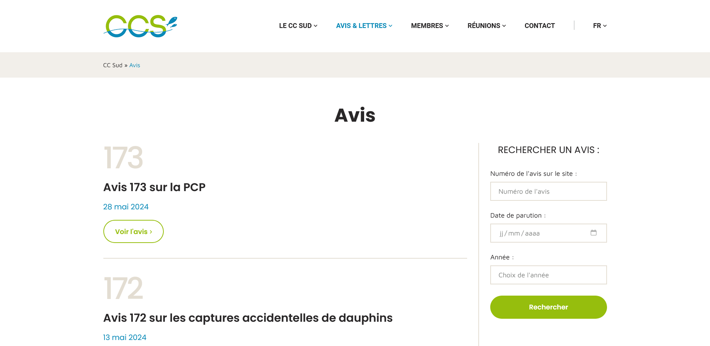Open the Avis 173 sur la PCP title
710x346 pixels.
pyautogui.click(x=154, y=187)
